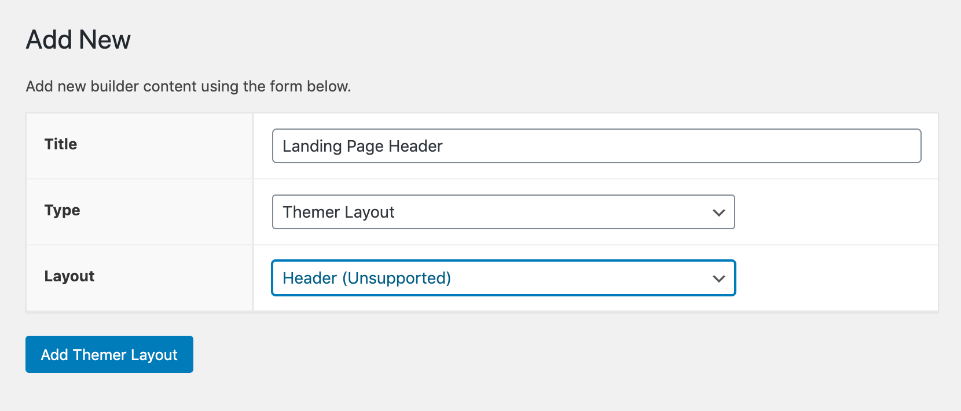Click the Add New page heading
Viewport: 961px width, 411px height.
point(78,39)
